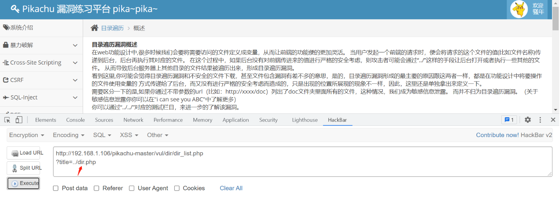The image size is (560, 202).
Task: Click the 欢迎 骚年 welcome text
Action: point(538,9)
